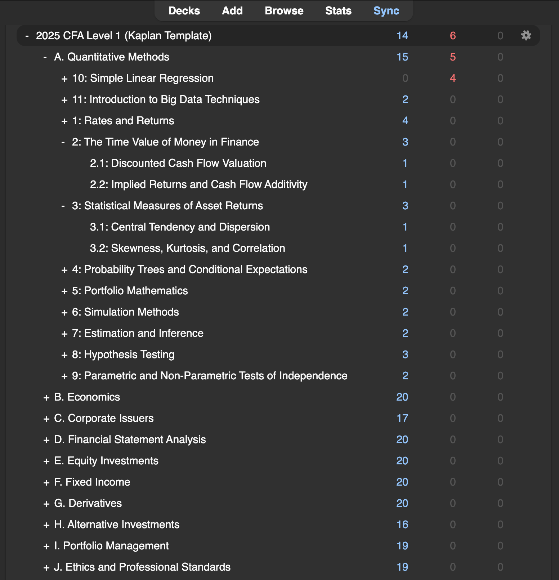Image resolution: width=559 pixels, height=580 pixels.
Task: Open E. Equity Investments deck
Action: [106, 461]
